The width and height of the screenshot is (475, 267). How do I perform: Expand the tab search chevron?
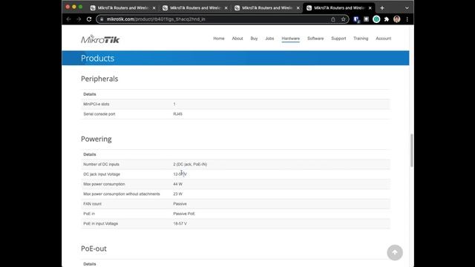pos(407,8)
